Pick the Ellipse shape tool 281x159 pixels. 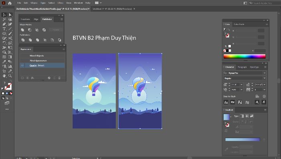4,33
